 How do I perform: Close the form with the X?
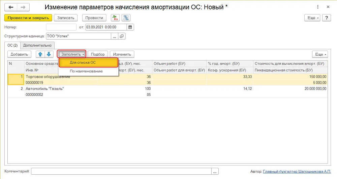(328, 7)
